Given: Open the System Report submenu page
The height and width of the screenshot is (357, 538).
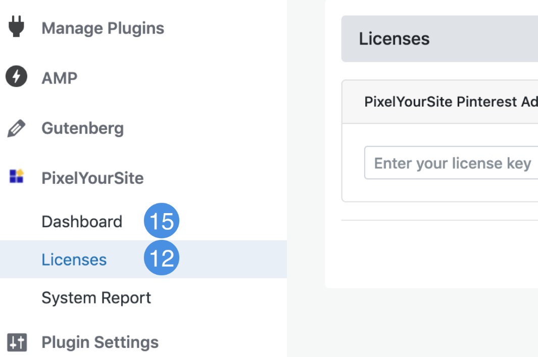Looking at the screenshot, I should 96,298.
